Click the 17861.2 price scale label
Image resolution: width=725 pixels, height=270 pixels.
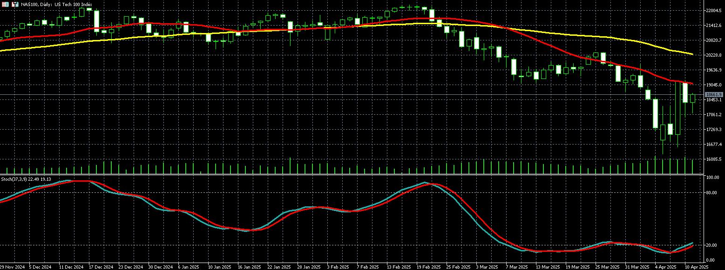713,115
